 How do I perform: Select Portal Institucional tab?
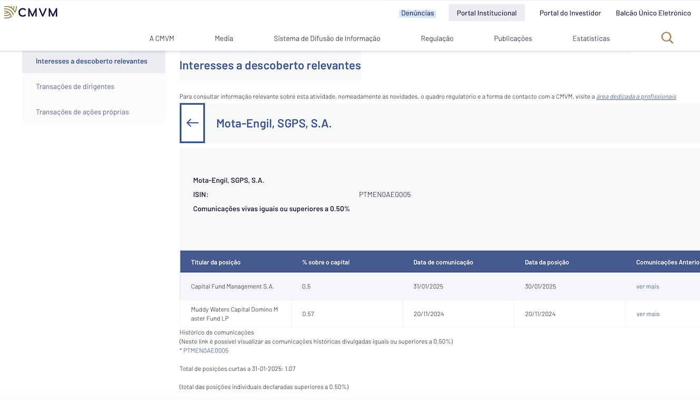pyautogui.click(x=487, y=13)
